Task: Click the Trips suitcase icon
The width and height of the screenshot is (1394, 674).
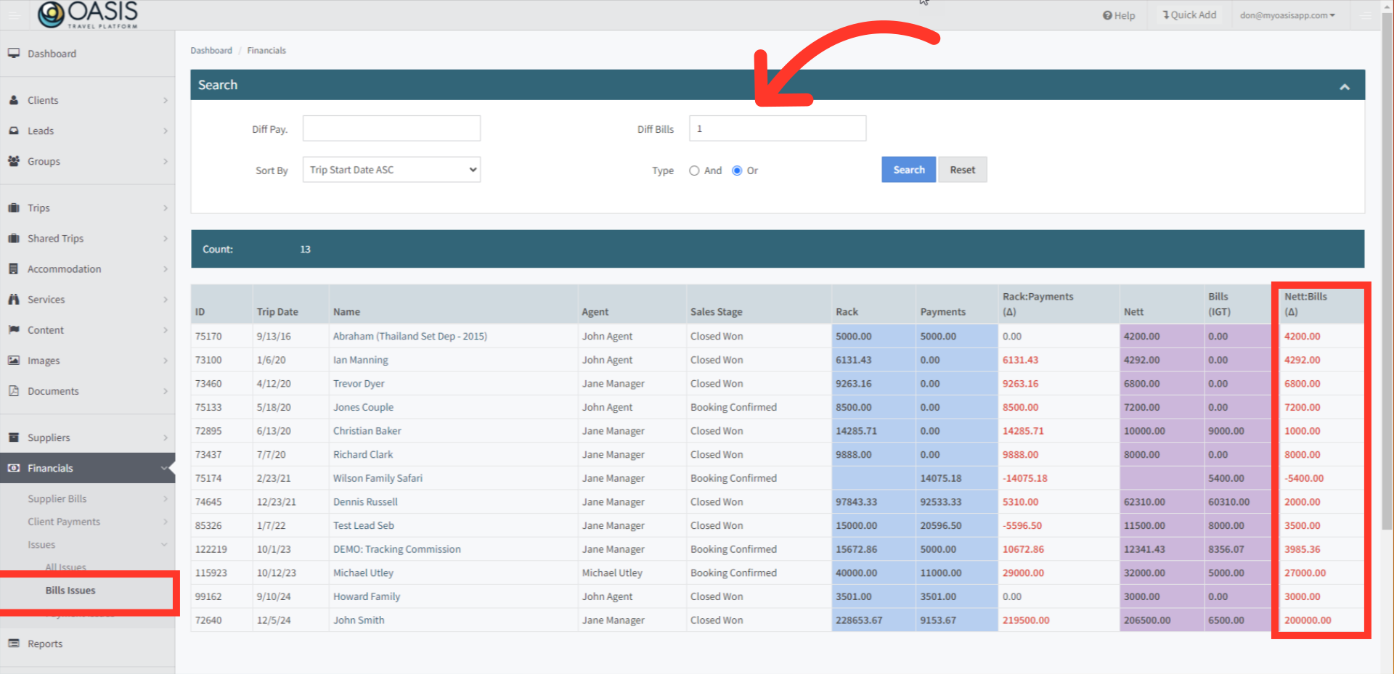Action: [x=14, y=207]
